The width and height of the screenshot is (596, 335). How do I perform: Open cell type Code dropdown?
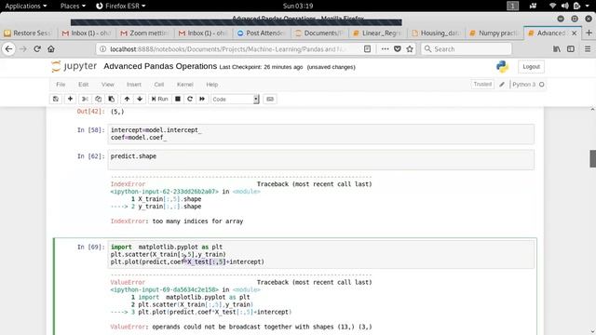(x=235, y=100)
